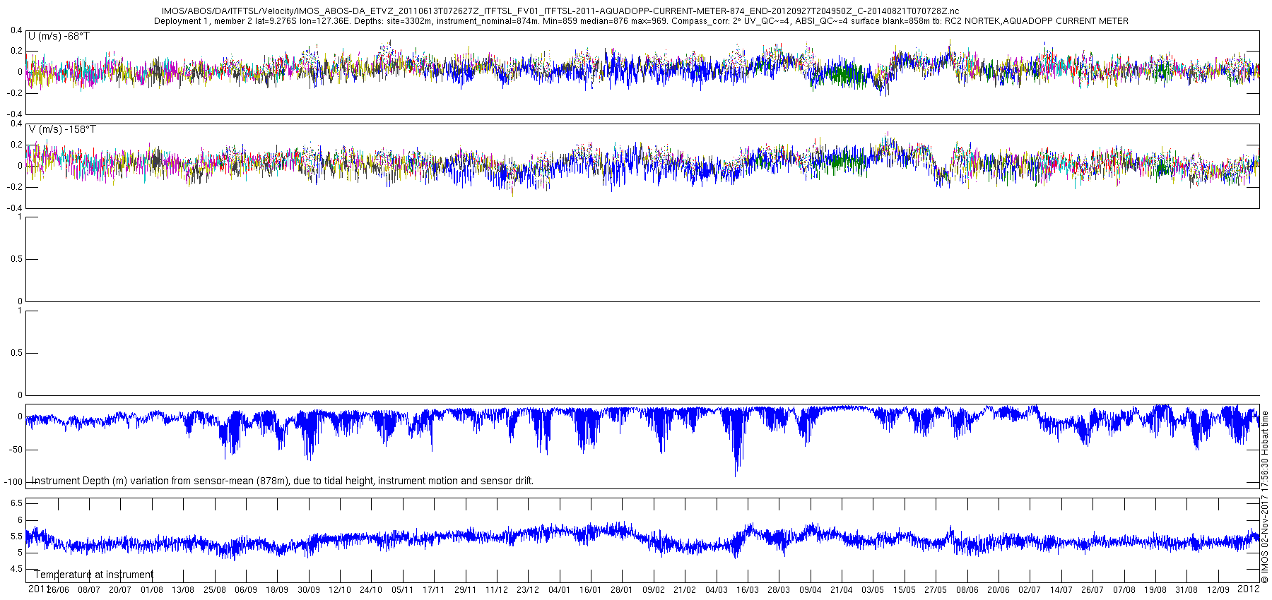Select the '04/03' date tick label
This screenshot has width=1272, height=600.
717,590
